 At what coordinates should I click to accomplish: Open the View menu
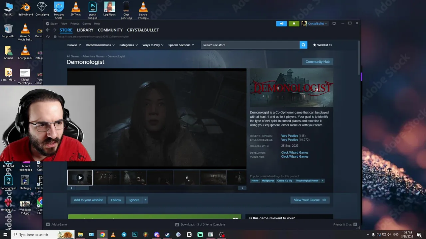[x=64, y=24]
